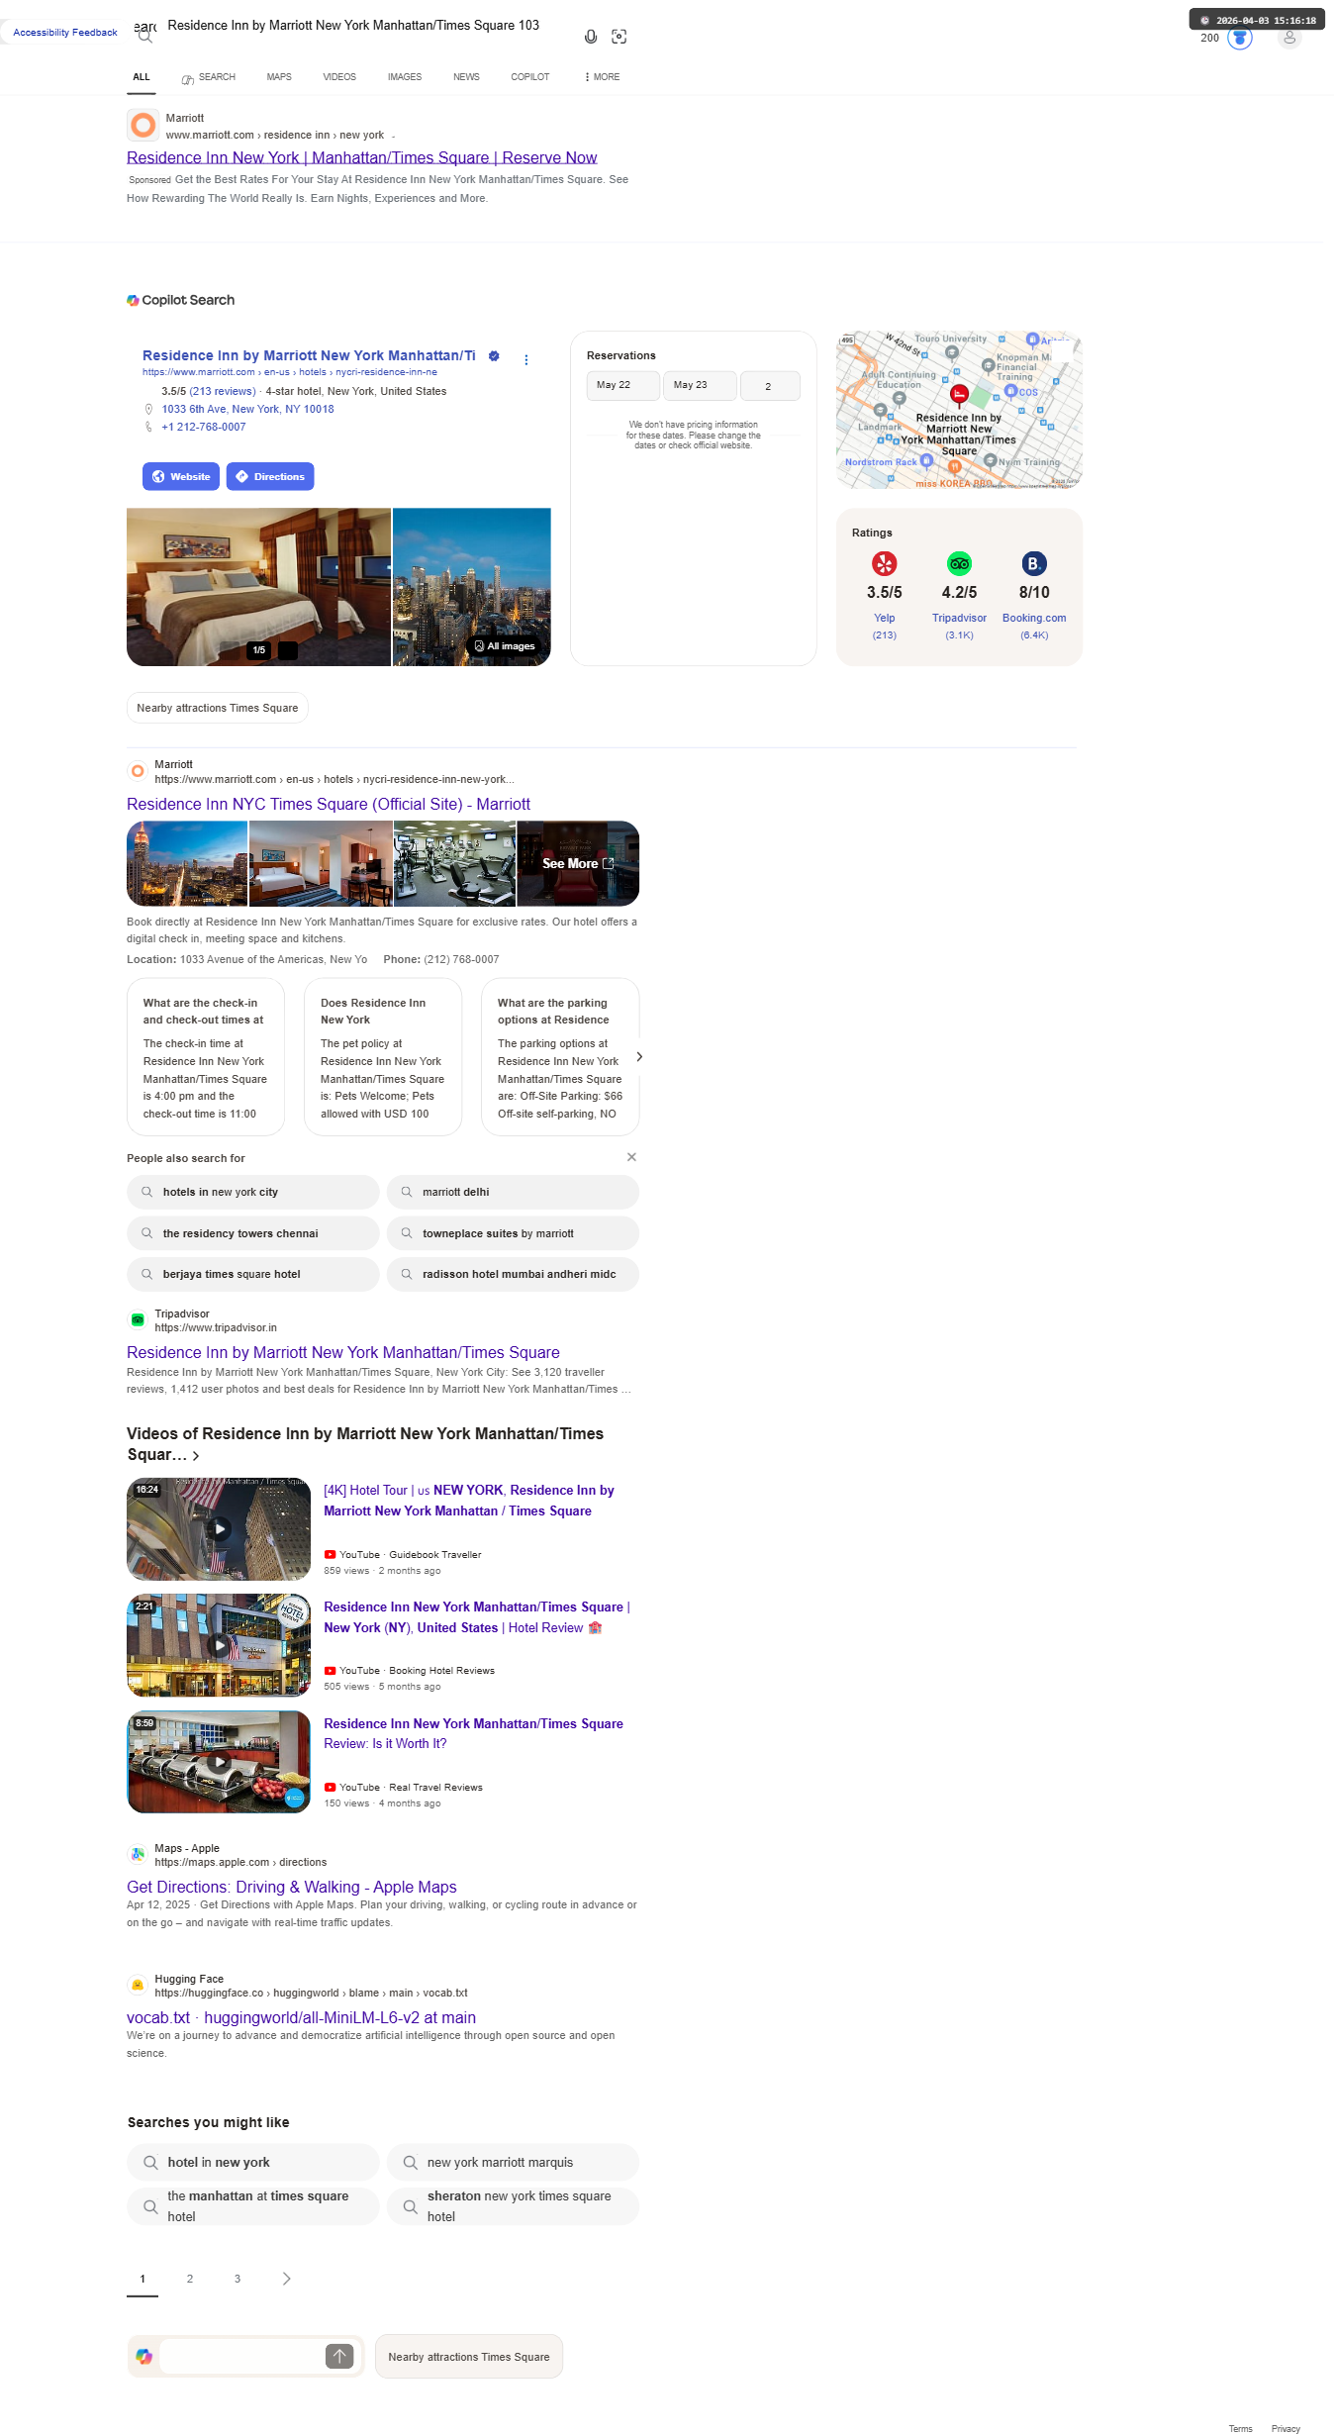
Task: Open the hotel location map thumbnail
Action: click(959, 410)
